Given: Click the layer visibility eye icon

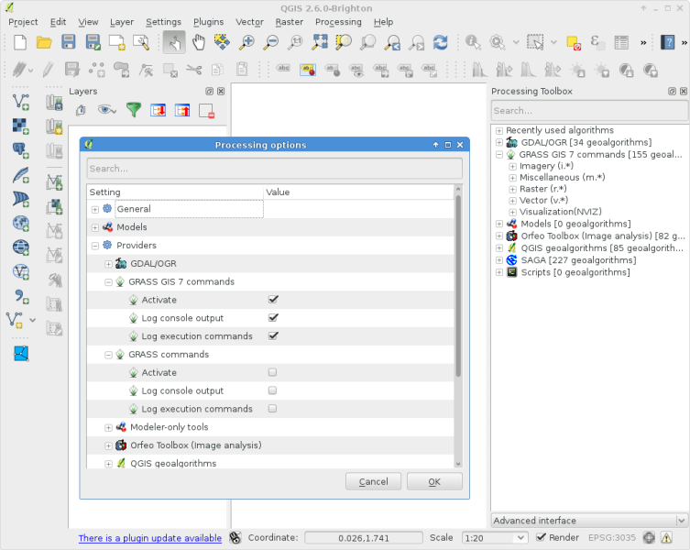Looking at the screenshot, I should pos(107,110).
